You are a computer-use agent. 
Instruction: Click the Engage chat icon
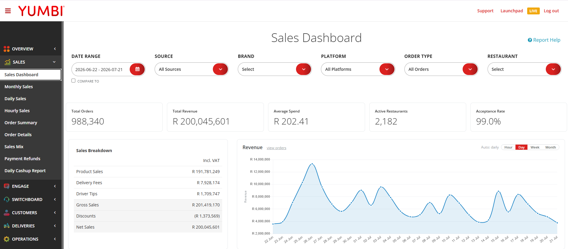point(7,186)
